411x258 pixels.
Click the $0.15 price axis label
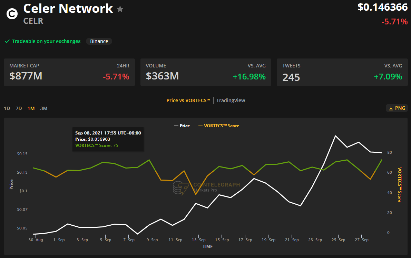click(22, 154)
